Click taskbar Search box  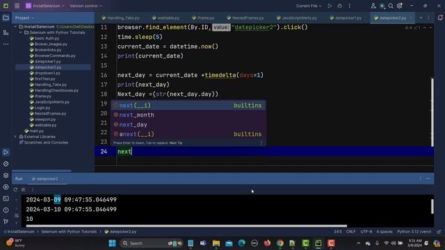click(152, 243)
